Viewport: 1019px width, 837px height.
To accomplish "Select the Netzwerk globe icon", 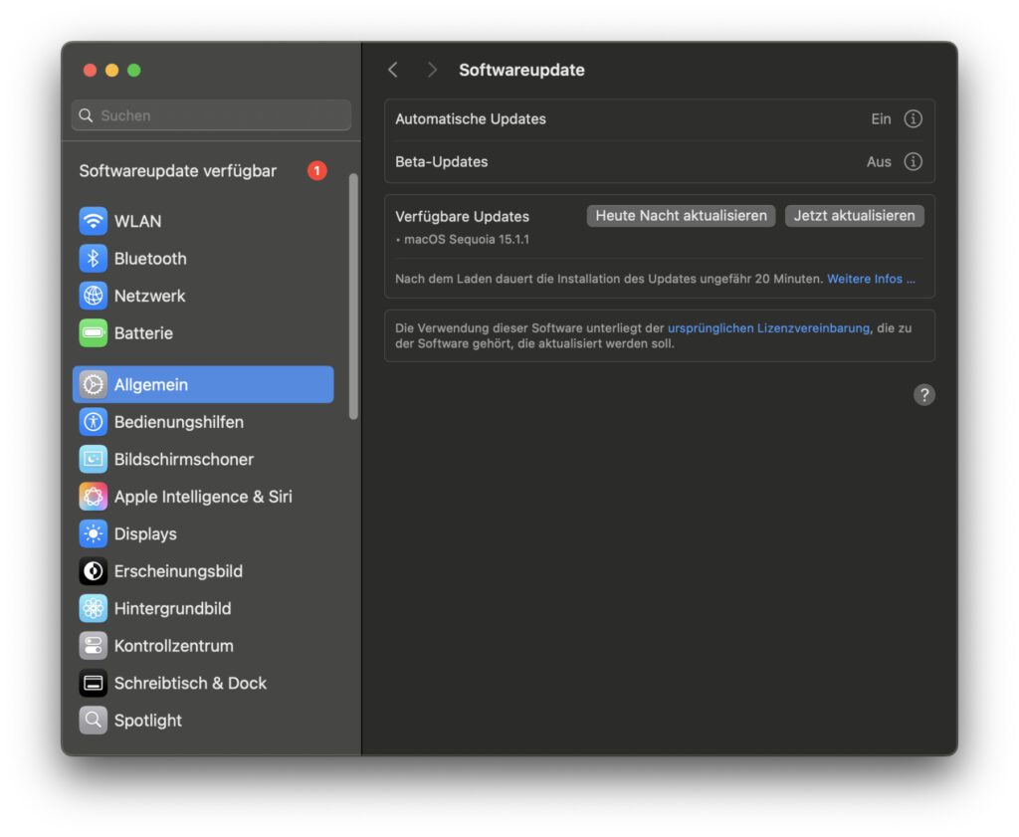I will 94,296.
